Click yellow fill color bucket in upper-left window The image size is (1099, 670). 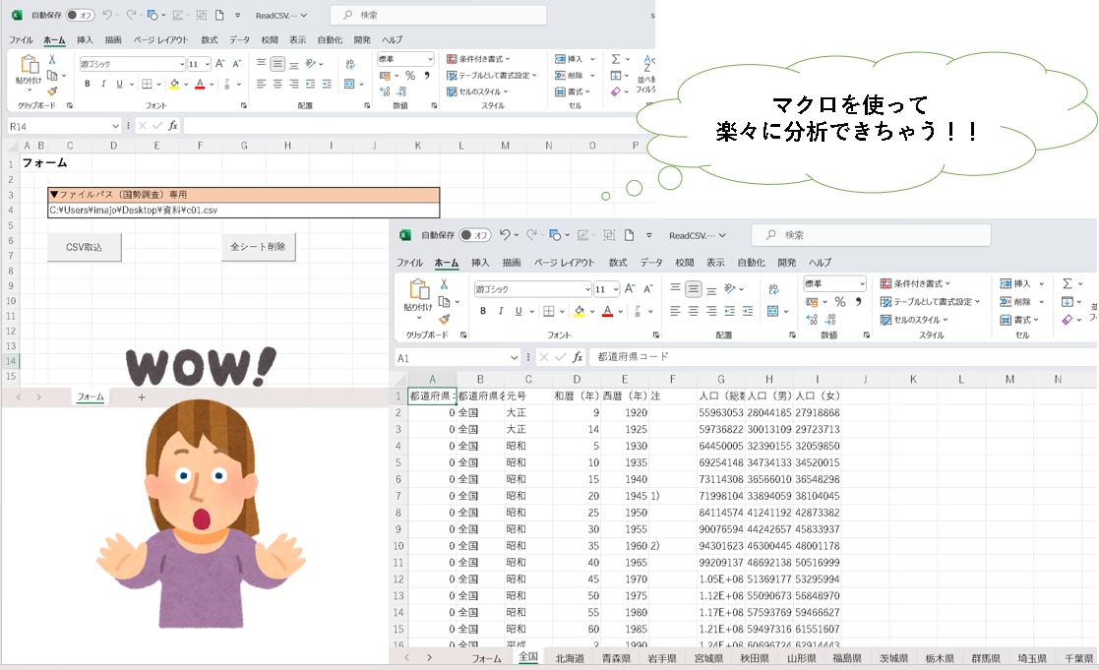pos(174,84)
